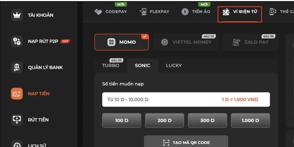Screen dimensions: 294x147
Task: Click the orange Nạp Tiền wallet icon
Action: click(17, 94)
